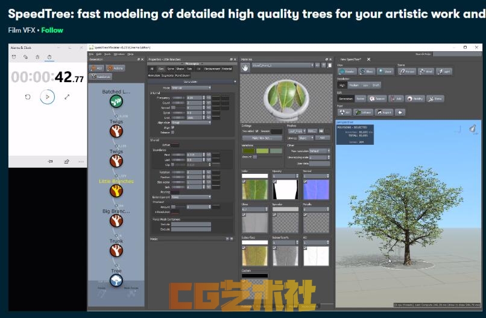Click the Collision button in Post row

tap(363, 112)
